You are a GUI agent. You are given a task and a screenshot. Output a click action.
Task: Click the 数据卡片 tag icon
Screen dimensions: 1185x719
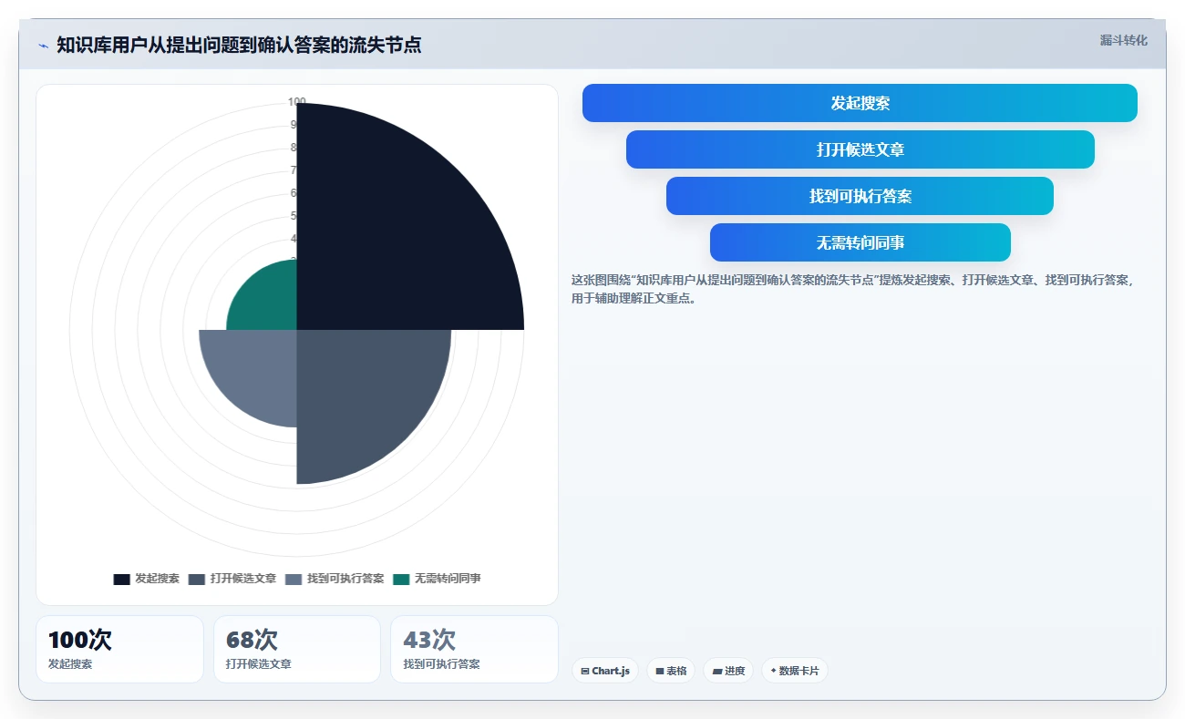pyautogui.click(x=773, y=671)
